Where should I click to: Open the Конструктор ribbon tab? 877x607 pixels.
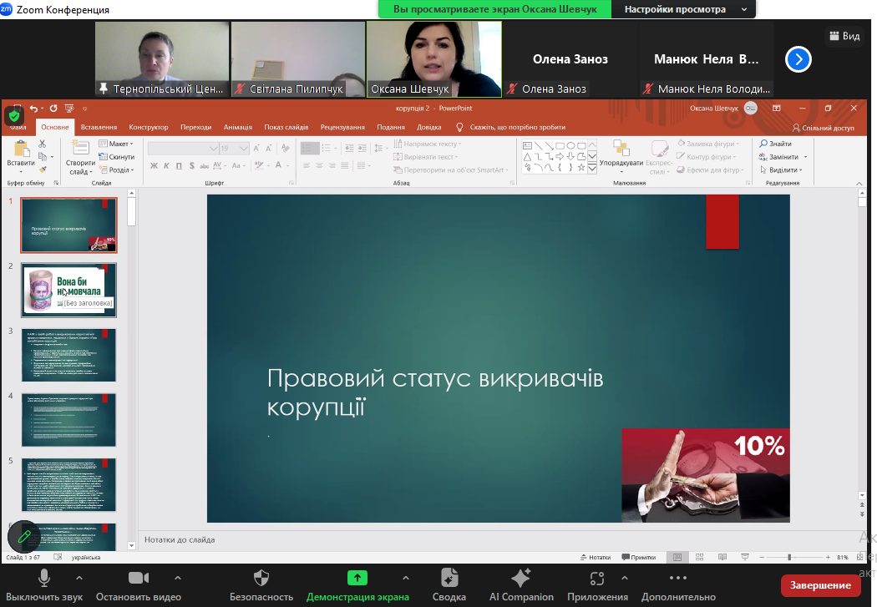click(148, 127)
